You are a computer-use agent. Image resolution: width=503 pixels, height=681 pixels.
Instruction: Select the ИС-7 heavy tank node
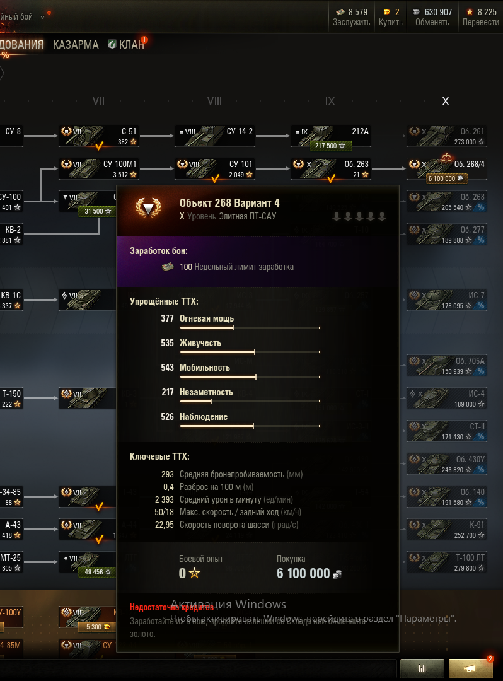click(446, 300)
